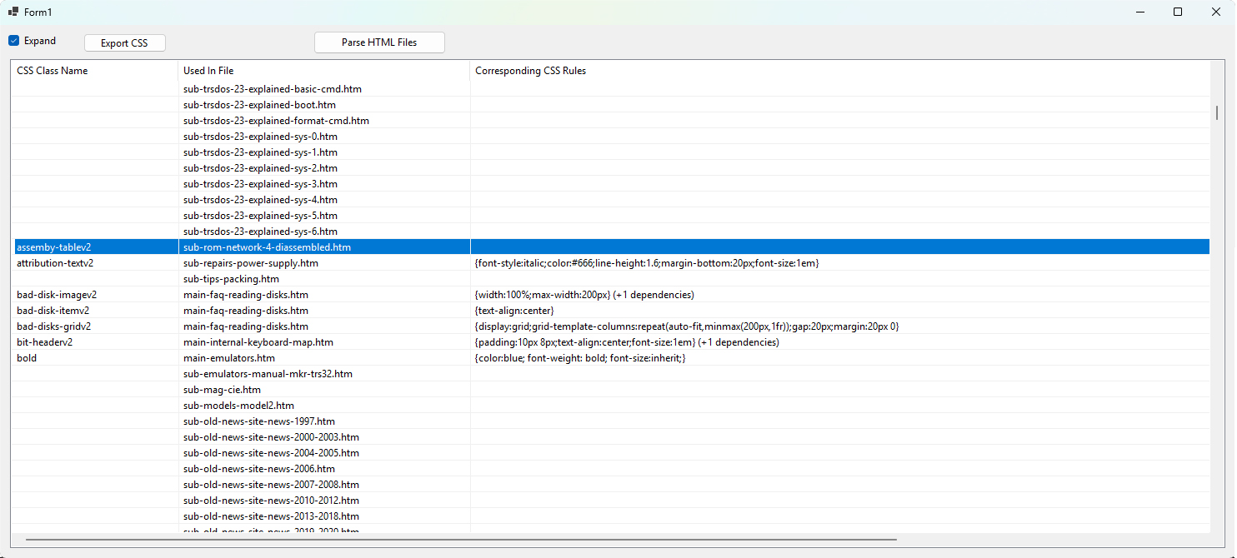Click the Form1 application icon
1237x558 pixels.
[13, 12]
